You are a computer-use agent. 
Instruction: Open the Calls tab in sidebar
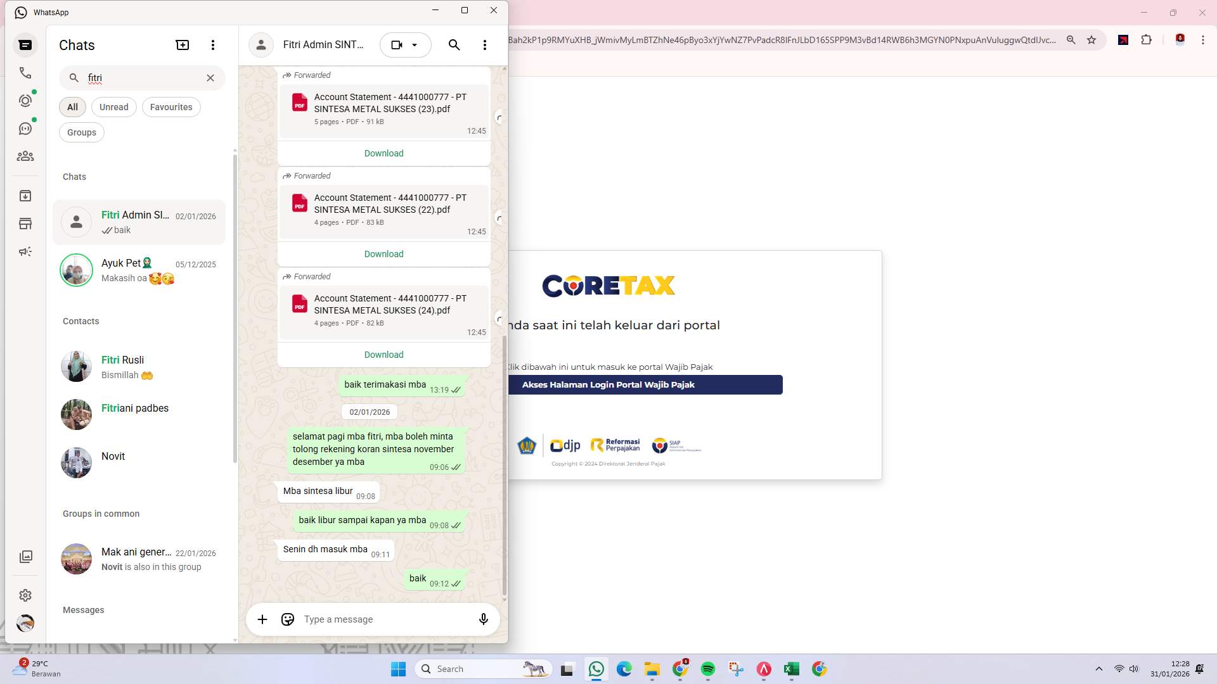coord(25,73)
